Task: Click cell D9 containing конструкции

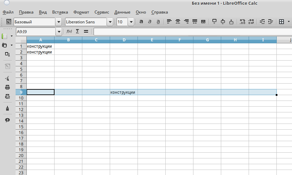Action: tap(124, 92)
